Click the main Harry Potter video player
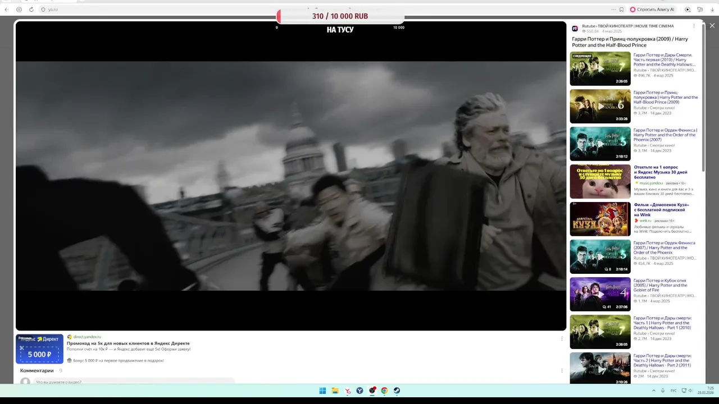719x404 pixels. click(291, 176)
